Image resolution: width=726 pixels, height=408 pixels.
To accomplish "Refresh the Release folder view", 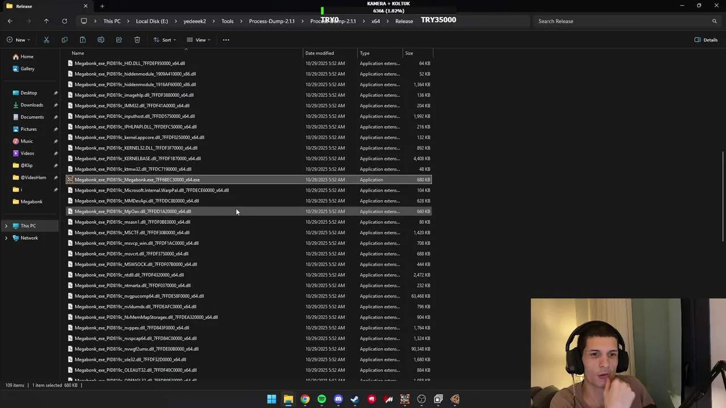I will point(65,21).
